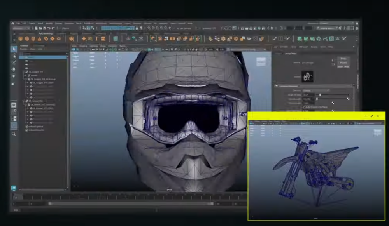Click the Focus button in Attribute Editor
Image resolution: width=389 pixels, height=226 pixels.
click(x=343, y=59)
